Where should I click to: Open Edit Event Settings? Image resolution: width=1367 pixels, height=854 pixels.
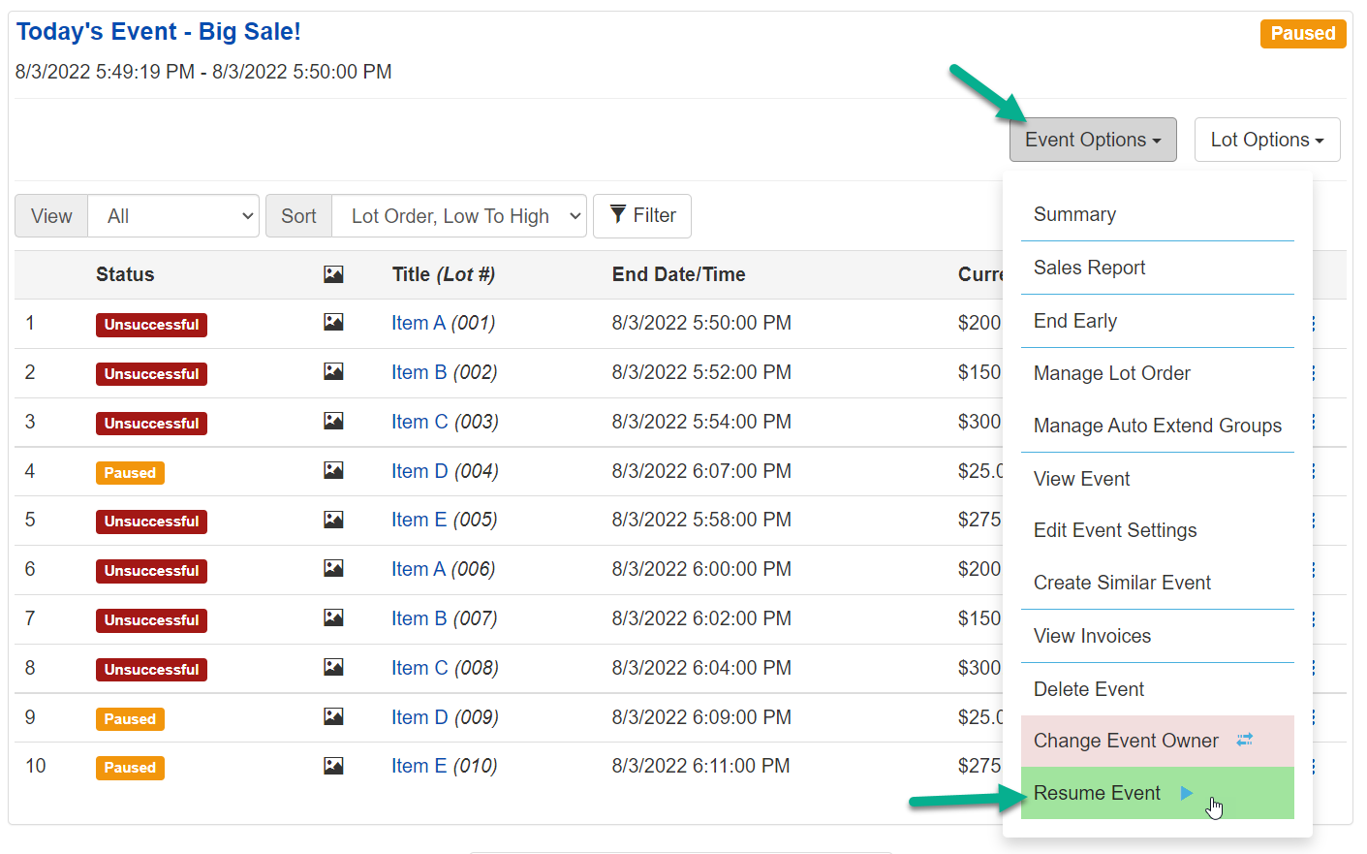pyautogui.click(x=1158, y=530)
